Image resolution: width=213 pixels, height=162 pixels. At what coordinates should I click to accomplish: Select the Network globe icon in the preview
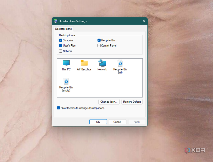click(102, 63)
